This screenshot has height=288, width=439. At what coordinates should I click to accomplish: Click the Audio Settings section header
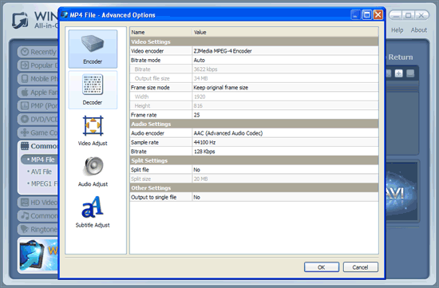[254, 124]
